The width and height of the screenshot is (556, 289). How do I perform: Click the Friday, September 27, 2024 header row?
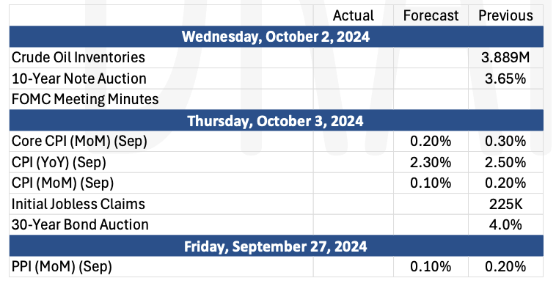(x=276, y=246)
